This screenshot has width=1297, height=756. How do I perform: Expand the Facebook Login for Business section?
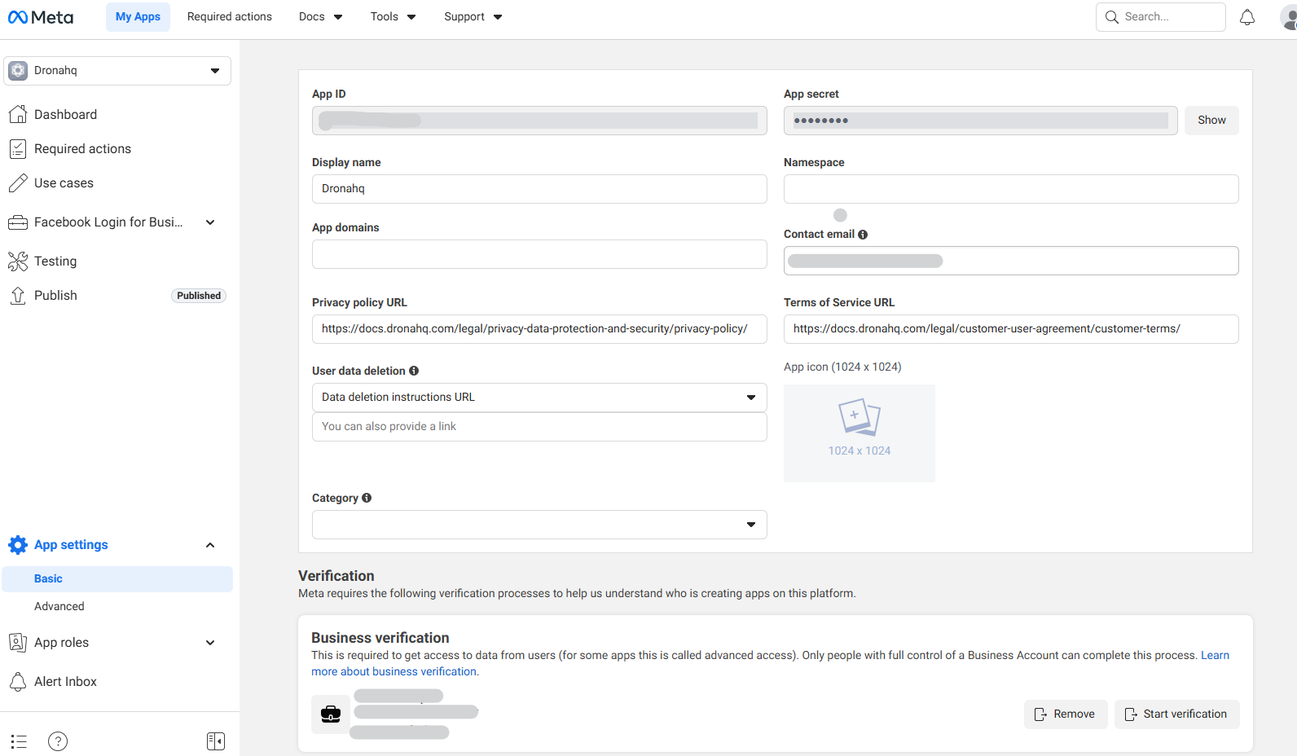point(209,222)
